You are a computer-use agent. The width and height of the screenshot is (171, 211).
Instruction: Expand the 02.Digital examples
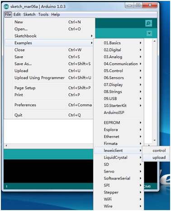(119, 50)
